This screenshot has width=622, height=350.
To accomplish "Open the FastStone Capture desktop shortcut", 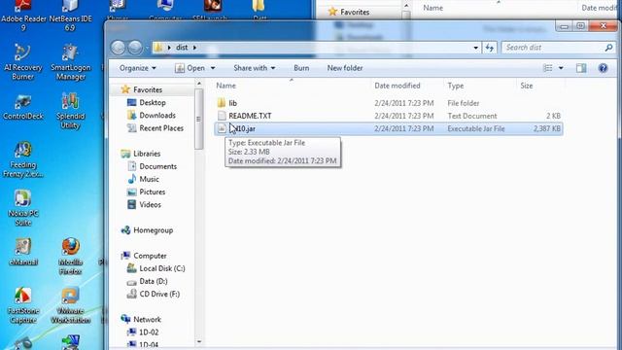I will (x=23, y=305).
